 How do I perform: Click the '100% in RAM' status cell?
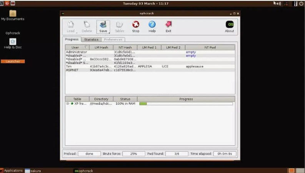(125, 103)
